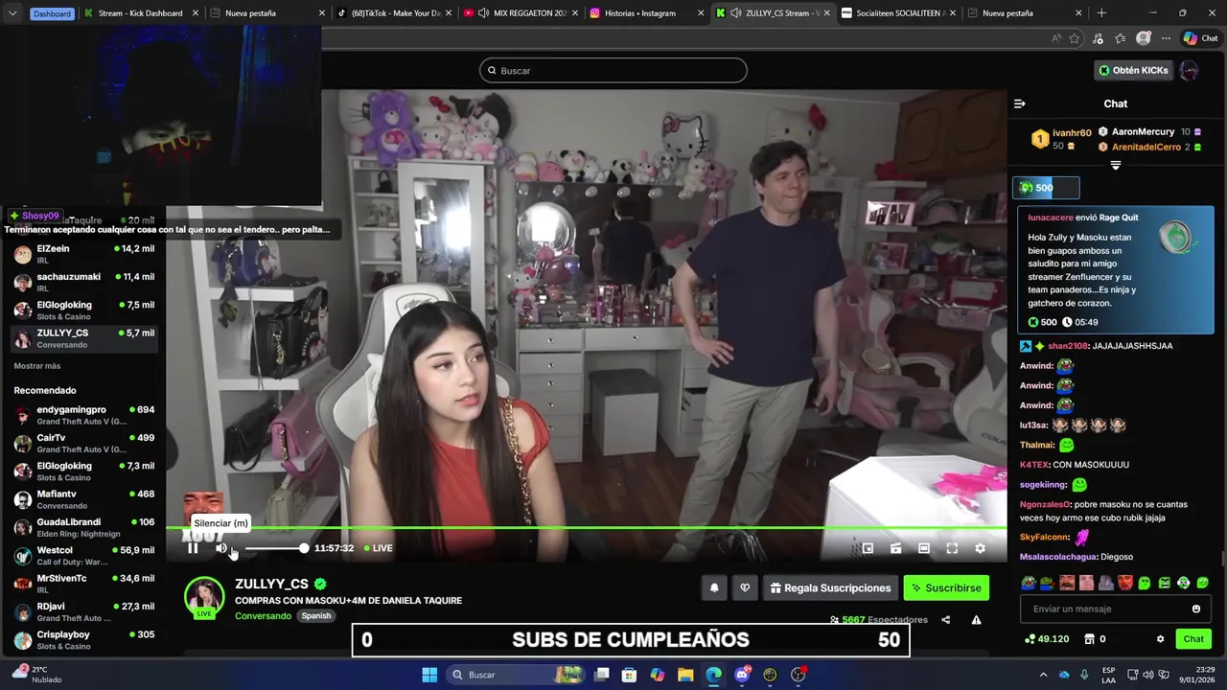Open Mafiantv recommended channel
1227x690 pixels.
tap(84, 499)
